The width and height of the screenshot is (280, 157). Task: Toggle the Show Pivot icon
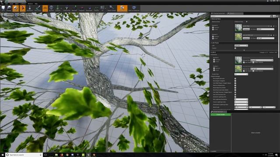pos(67,8)
